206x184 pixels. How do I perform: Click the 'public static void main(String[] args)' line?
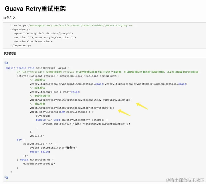[37, 68]
